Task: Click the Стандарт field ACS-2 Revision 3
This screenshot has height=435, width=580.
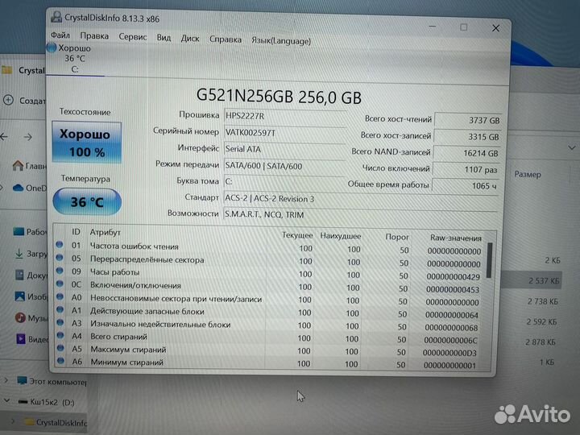Action: [361, 199]
